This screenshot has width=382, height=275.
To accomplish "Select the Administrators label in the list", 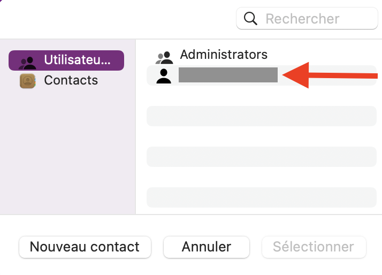I will coord(223,54).
